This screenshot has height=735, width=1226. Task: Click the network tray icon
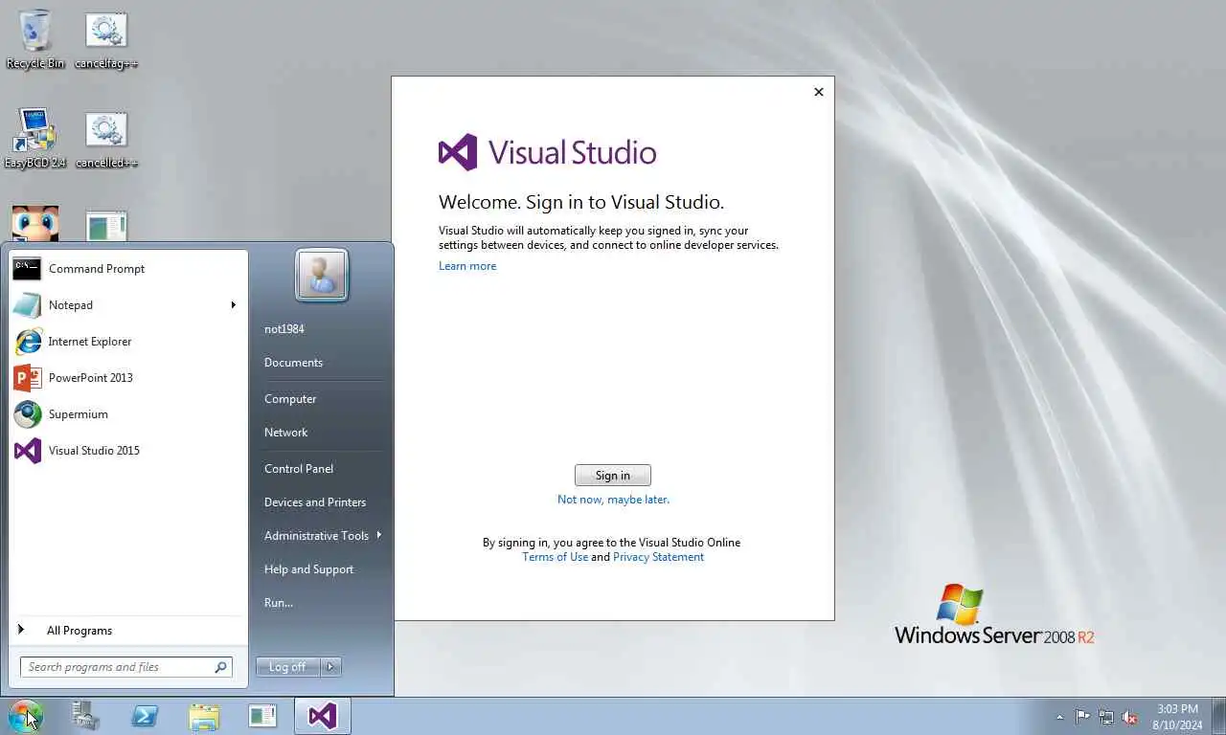(x=1106, y=716)
